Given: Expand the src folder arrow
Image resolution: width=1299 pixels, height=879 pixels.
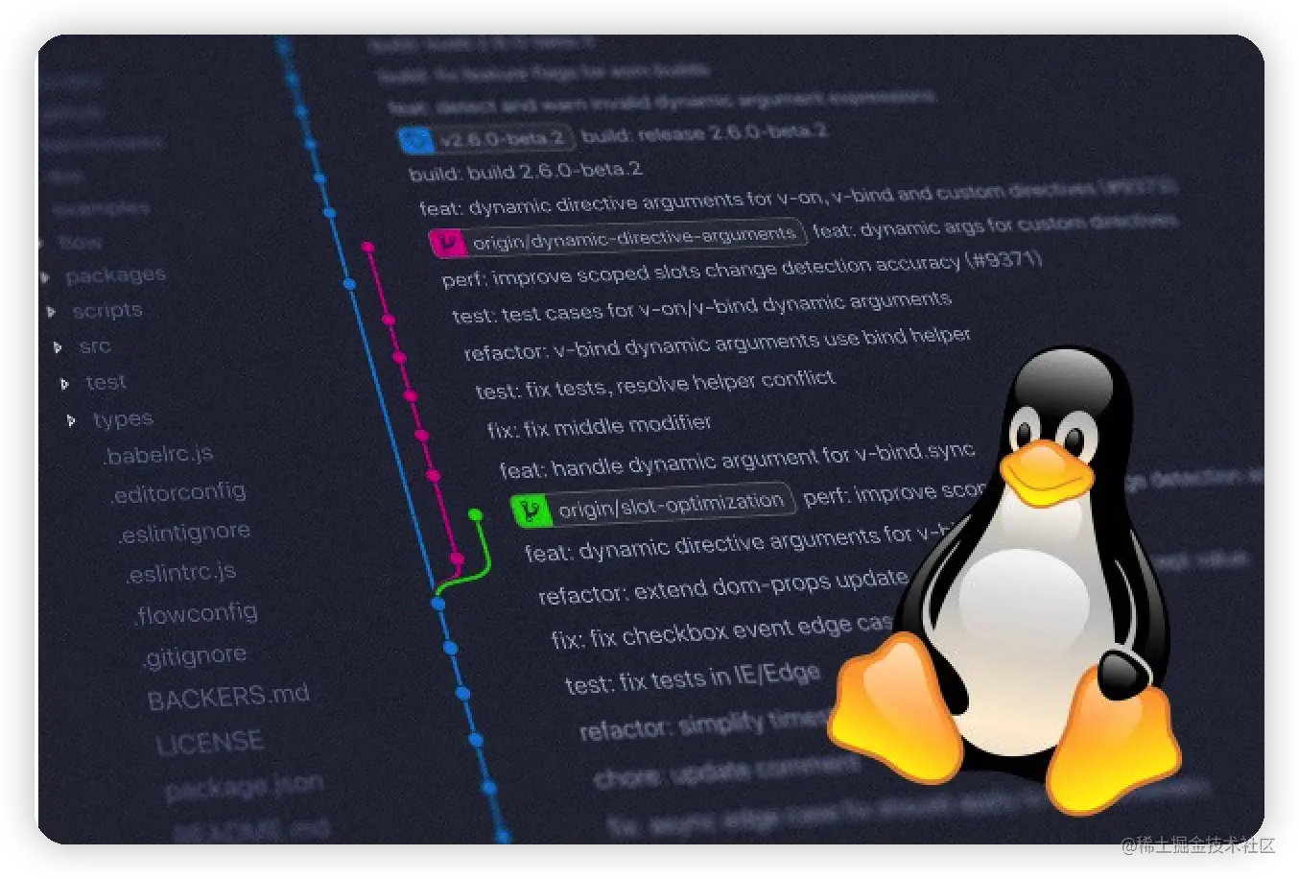Looking at the screenshot, I should point(59,347).
